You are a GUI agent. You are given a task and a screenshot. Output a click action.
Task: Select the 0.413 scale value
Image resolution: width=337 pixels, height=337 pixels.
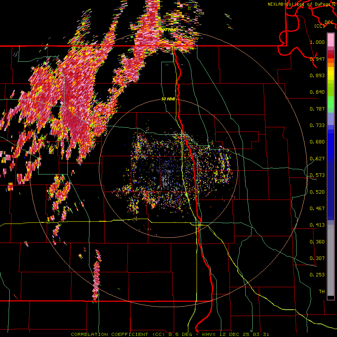[317, 225]
